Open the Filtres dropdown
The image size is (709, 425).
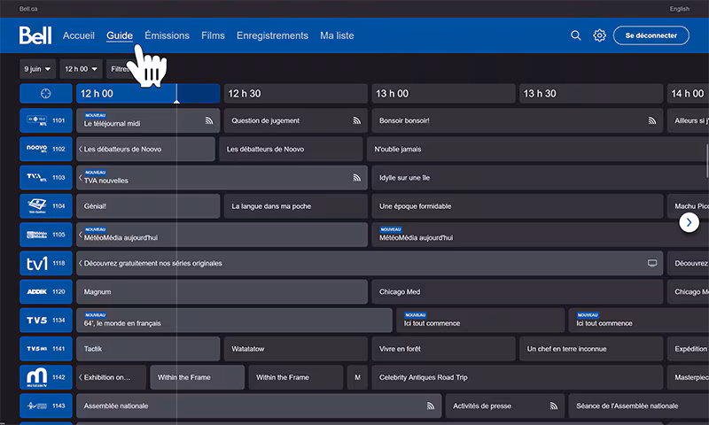click(x=121, y=69)
